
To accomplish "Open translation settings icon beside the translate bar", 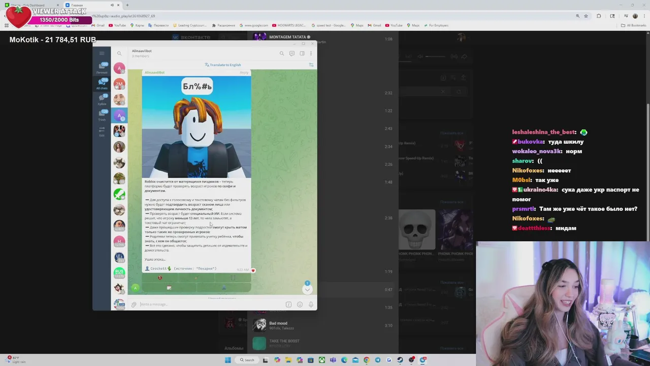I will coord(311,65).
